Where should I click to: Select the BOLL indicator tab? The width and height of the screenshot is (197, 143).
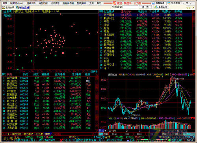(126, 134)
